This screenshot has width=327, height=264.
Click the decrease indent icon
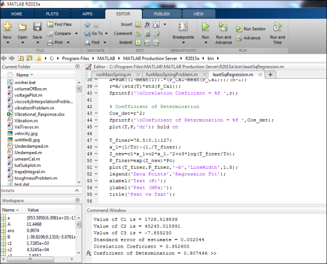click(156, 43)
